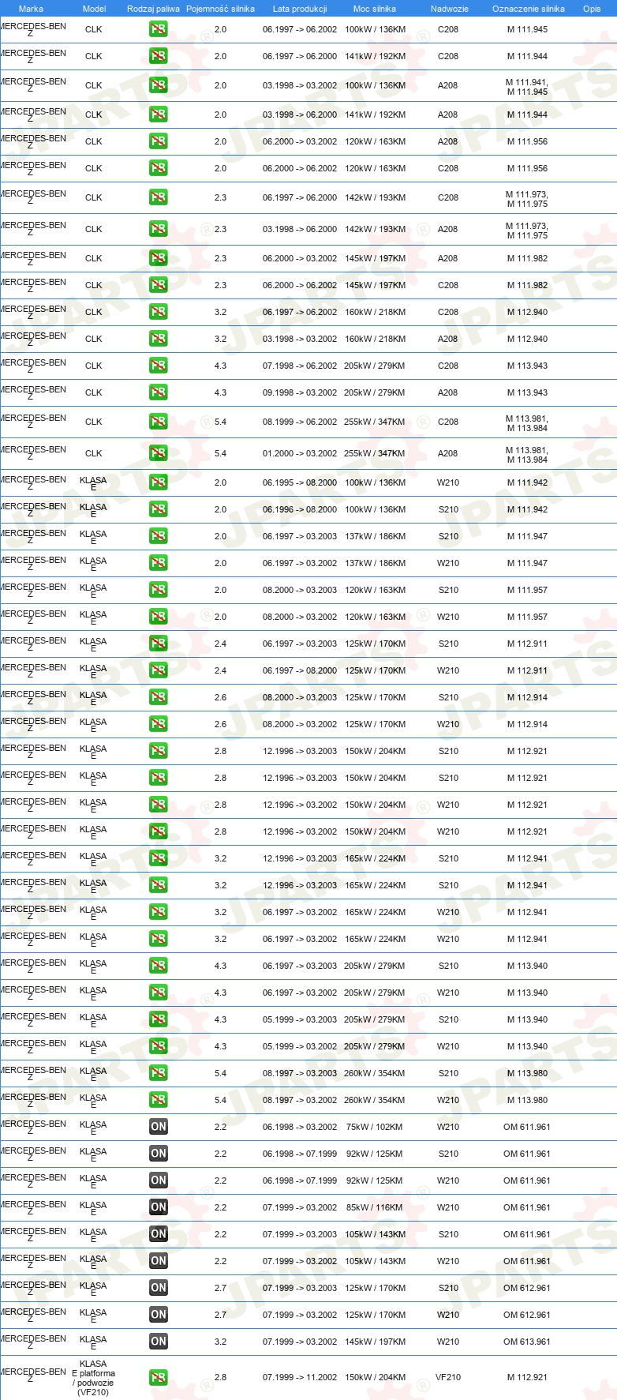The image size is (617, 1400).
Task: Click the Model column header
Action: point(94,9)
